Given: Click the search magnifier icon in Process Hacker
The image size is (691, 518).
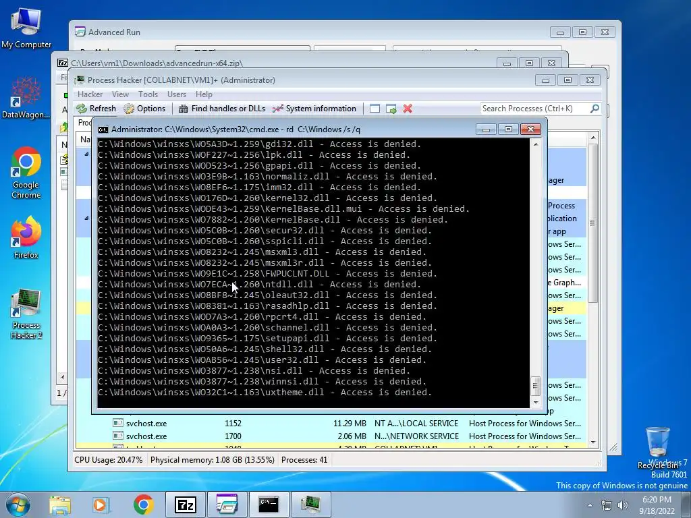Looking at the screenshot, I should point(595,109).
